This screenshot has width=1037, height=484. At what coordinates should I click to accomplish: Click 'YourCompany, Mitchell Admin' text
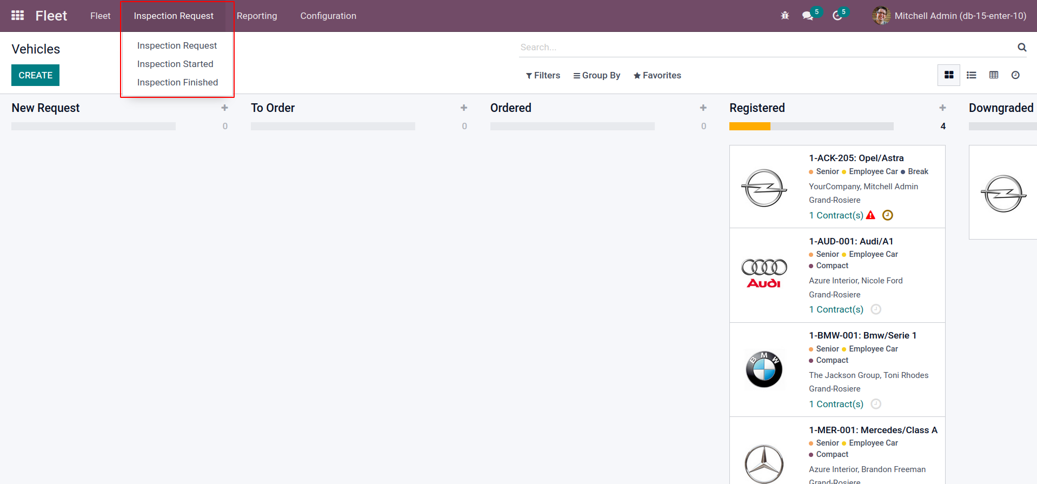point(863,187)
